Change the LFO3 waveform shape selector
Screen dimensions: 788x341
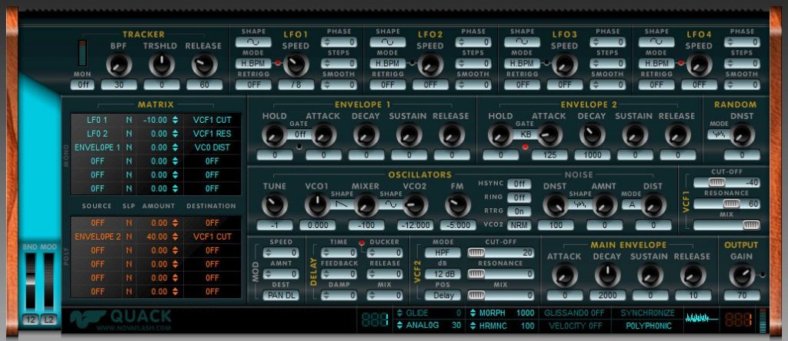523,42
